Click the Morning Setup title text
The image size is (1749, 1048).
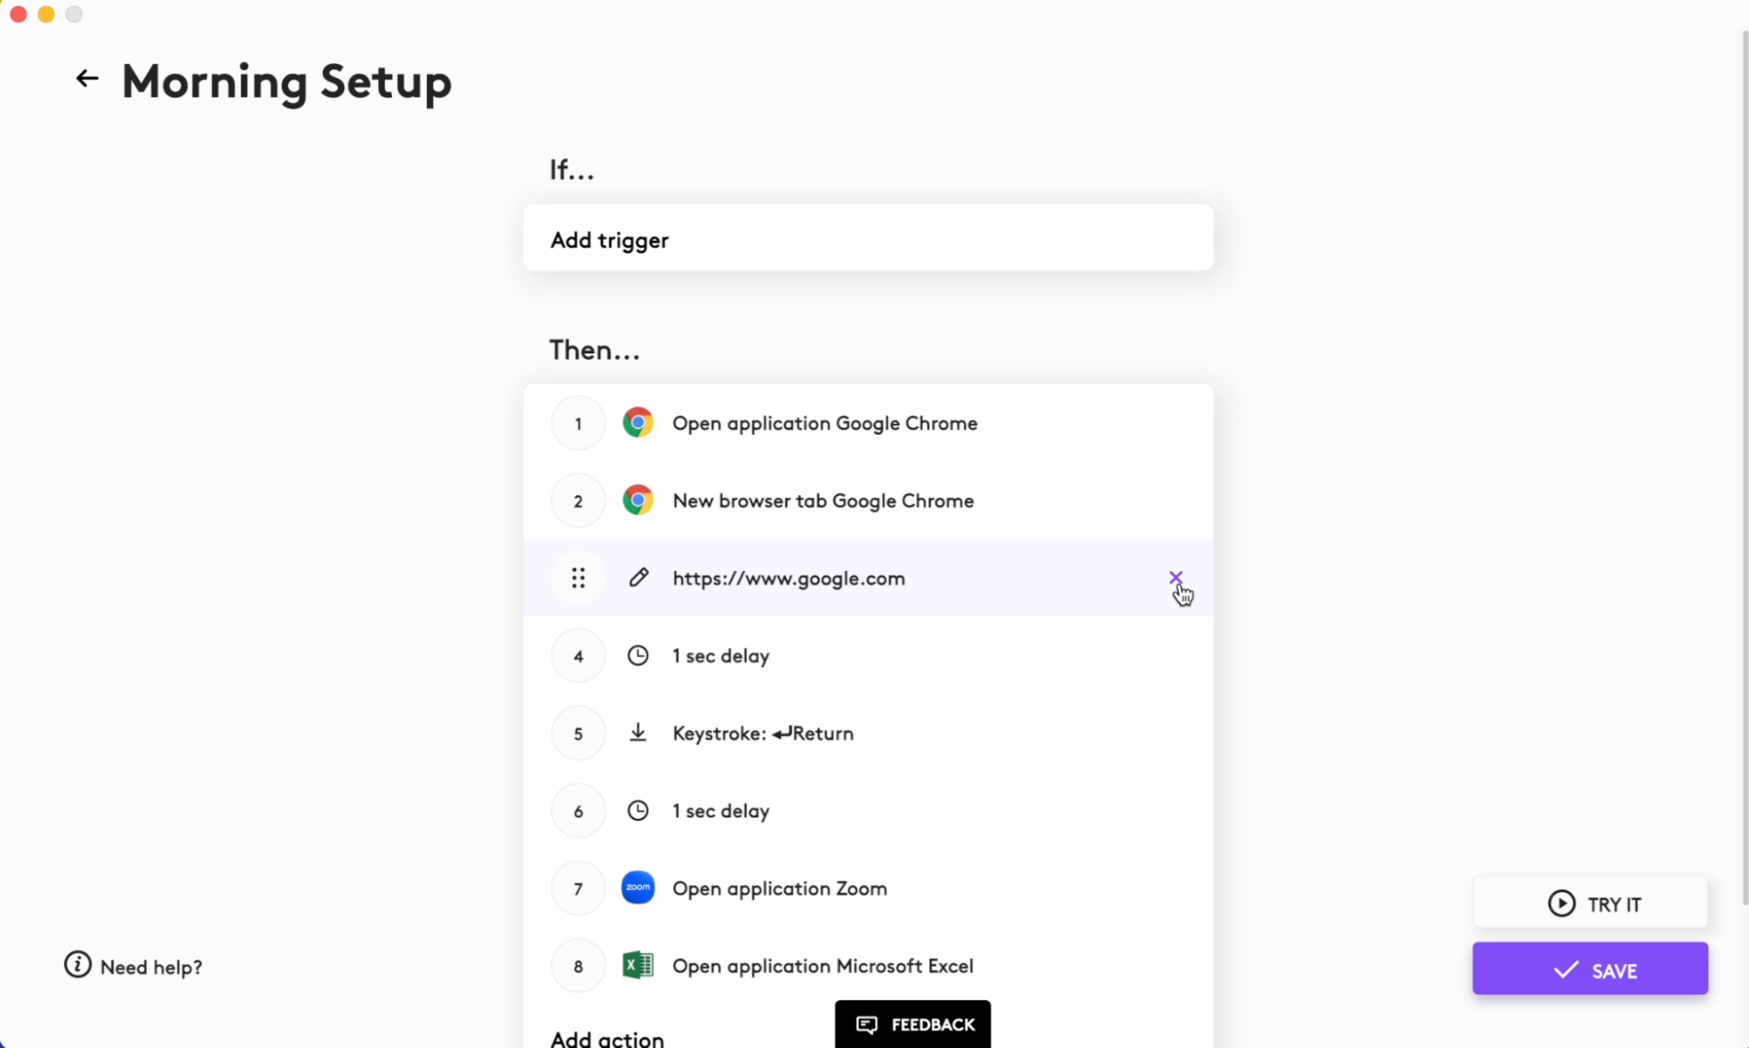(286, 82)
